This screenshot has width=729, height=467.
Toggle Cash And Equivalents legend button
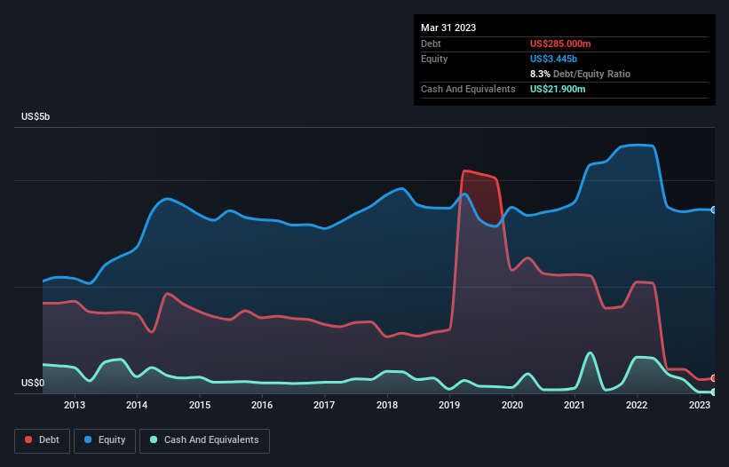[x=204, y=440]
